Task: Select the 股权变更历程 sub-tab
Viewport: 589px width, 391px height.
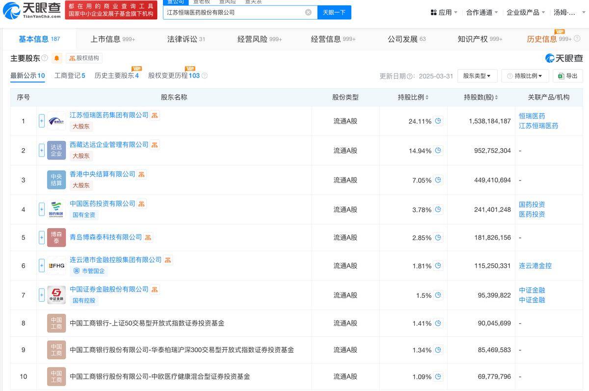Action: coord(174,76)
